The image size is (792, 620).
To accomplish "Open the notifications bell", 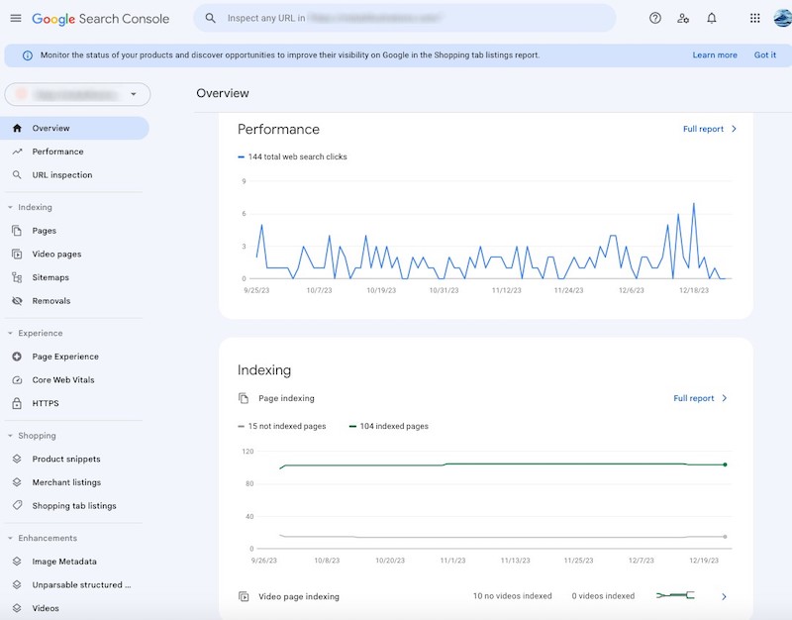I will click(x=711, y=18).
